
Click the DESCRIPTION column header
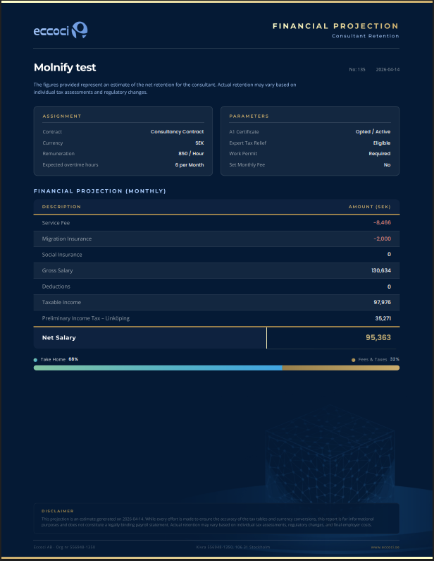pyautogui.click(x=61, y=207)
